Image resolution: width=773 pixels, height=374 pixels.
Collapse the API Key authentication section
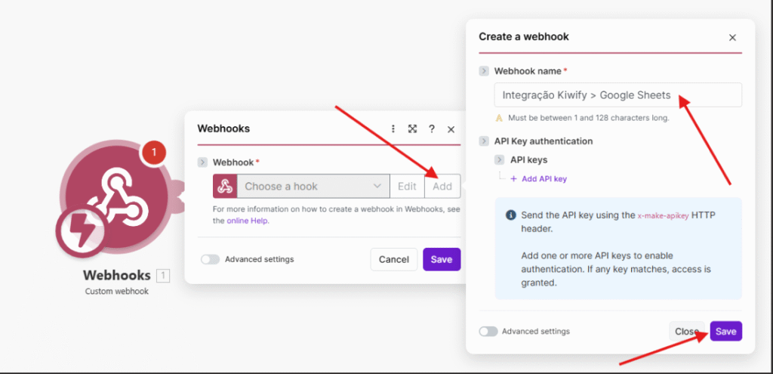(x=484, y=141)
